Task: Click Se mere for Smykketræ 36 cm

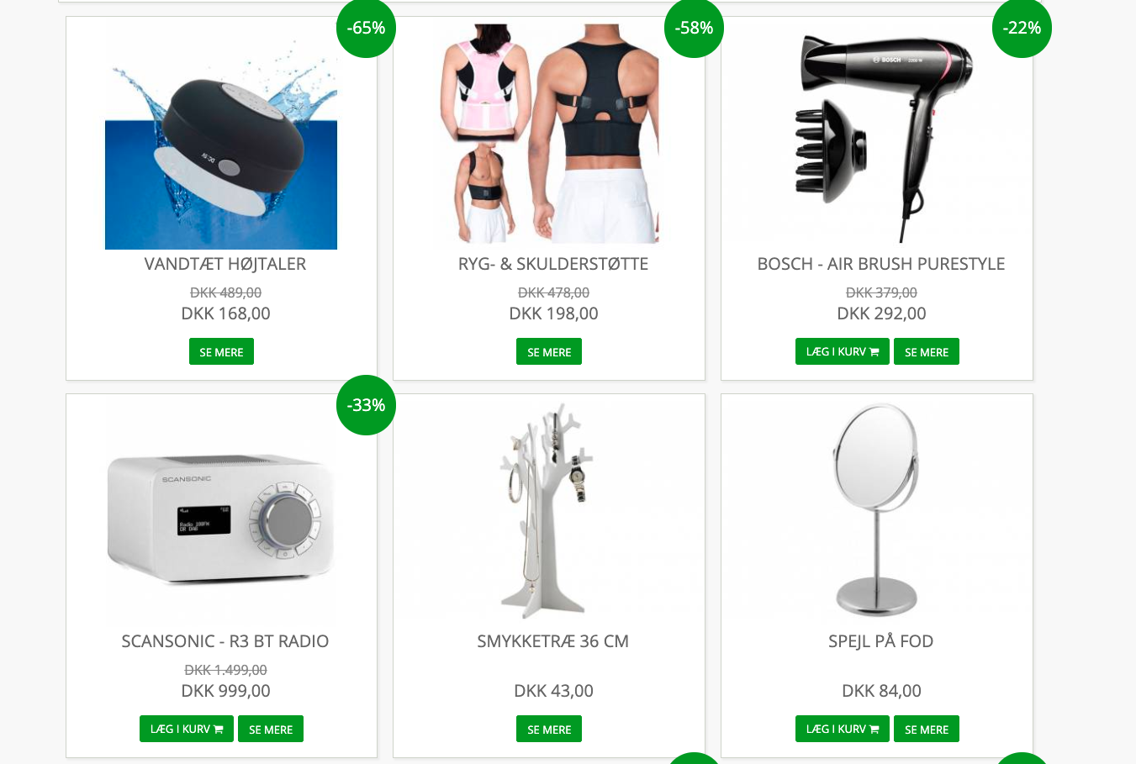Action: tap(549, 729)
